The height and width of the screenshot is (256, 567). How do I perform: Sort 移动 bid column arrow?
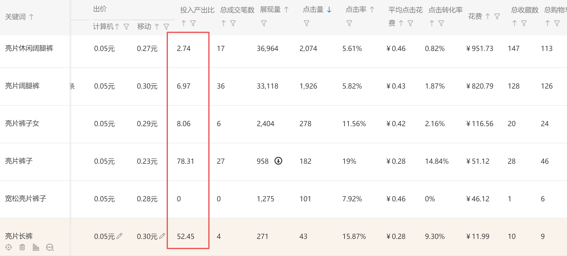click(x=157, y=26)
